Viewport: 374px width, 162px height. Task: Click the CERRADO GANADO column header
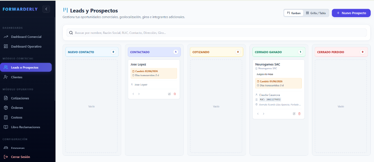[x=279, y=52]
